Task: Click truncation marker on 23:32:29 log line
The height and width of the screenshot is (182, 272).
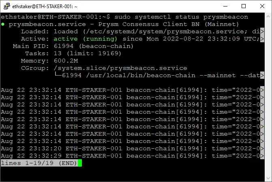Action: 262,156
